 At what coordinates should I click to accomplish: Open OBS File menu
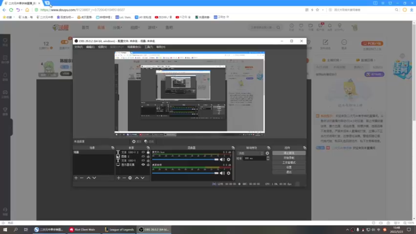[x=79, y=47]
